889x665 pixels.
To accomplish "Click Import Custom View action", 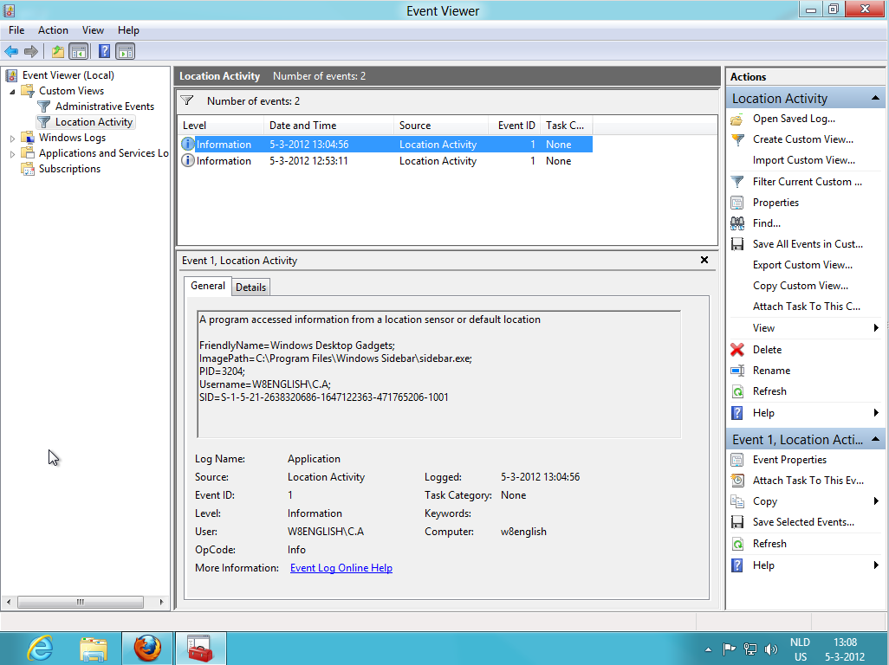I will 804,160.
